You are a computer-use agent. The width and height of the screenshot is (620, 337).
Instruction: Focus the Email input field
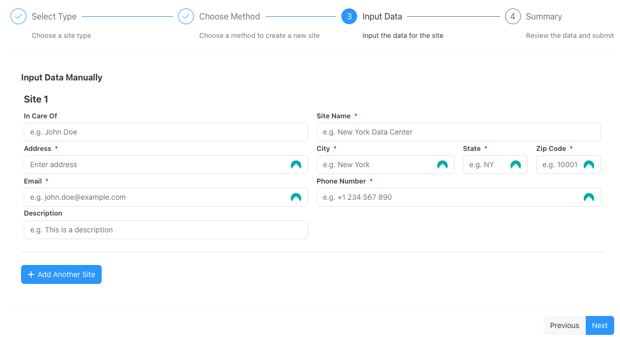click(x=155, y=197)
